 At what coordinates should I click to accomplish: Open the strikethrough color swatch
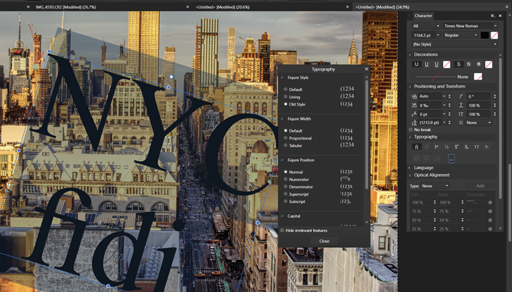[489, 64]
